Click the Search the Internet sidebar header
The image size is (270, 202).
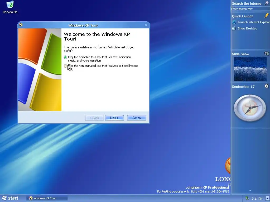click(247, 4)
